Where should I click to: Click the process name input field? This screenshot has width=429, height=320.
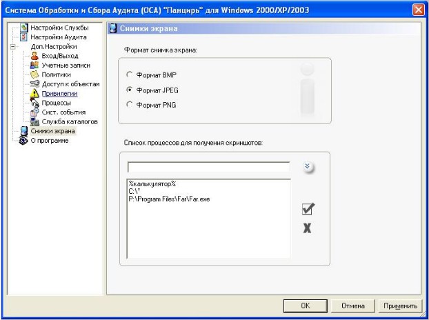click(208, 167)
